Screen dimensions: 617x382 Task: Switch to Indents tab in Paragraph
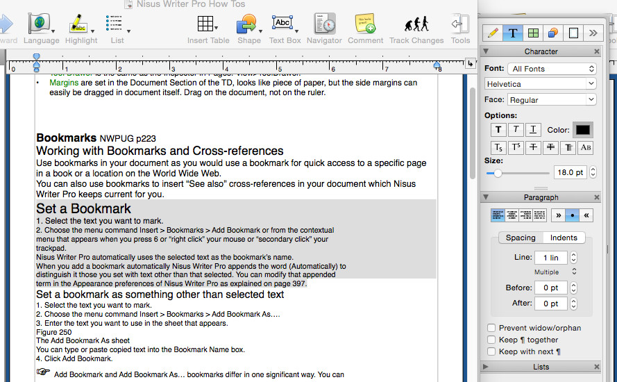[564, 238]
